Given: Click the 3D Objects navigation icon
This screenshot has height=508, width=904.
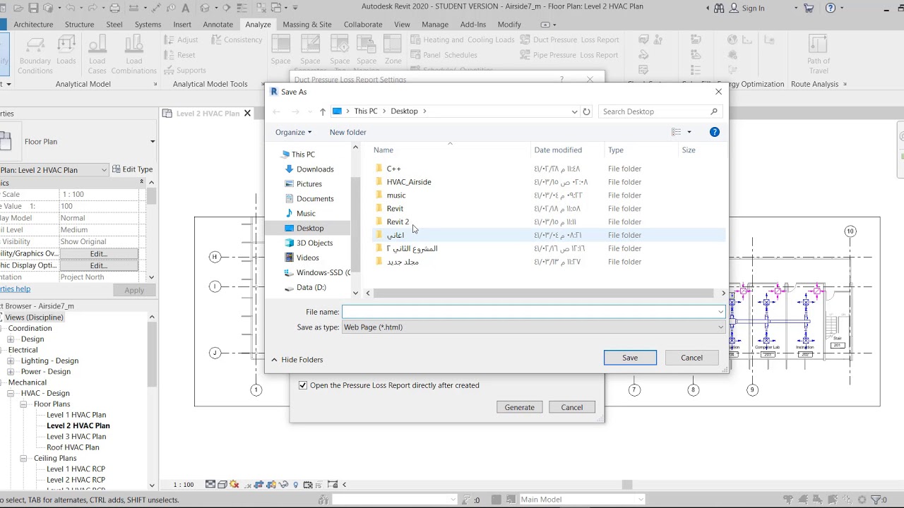Looking at the screenshot, I should click(289, 243).
